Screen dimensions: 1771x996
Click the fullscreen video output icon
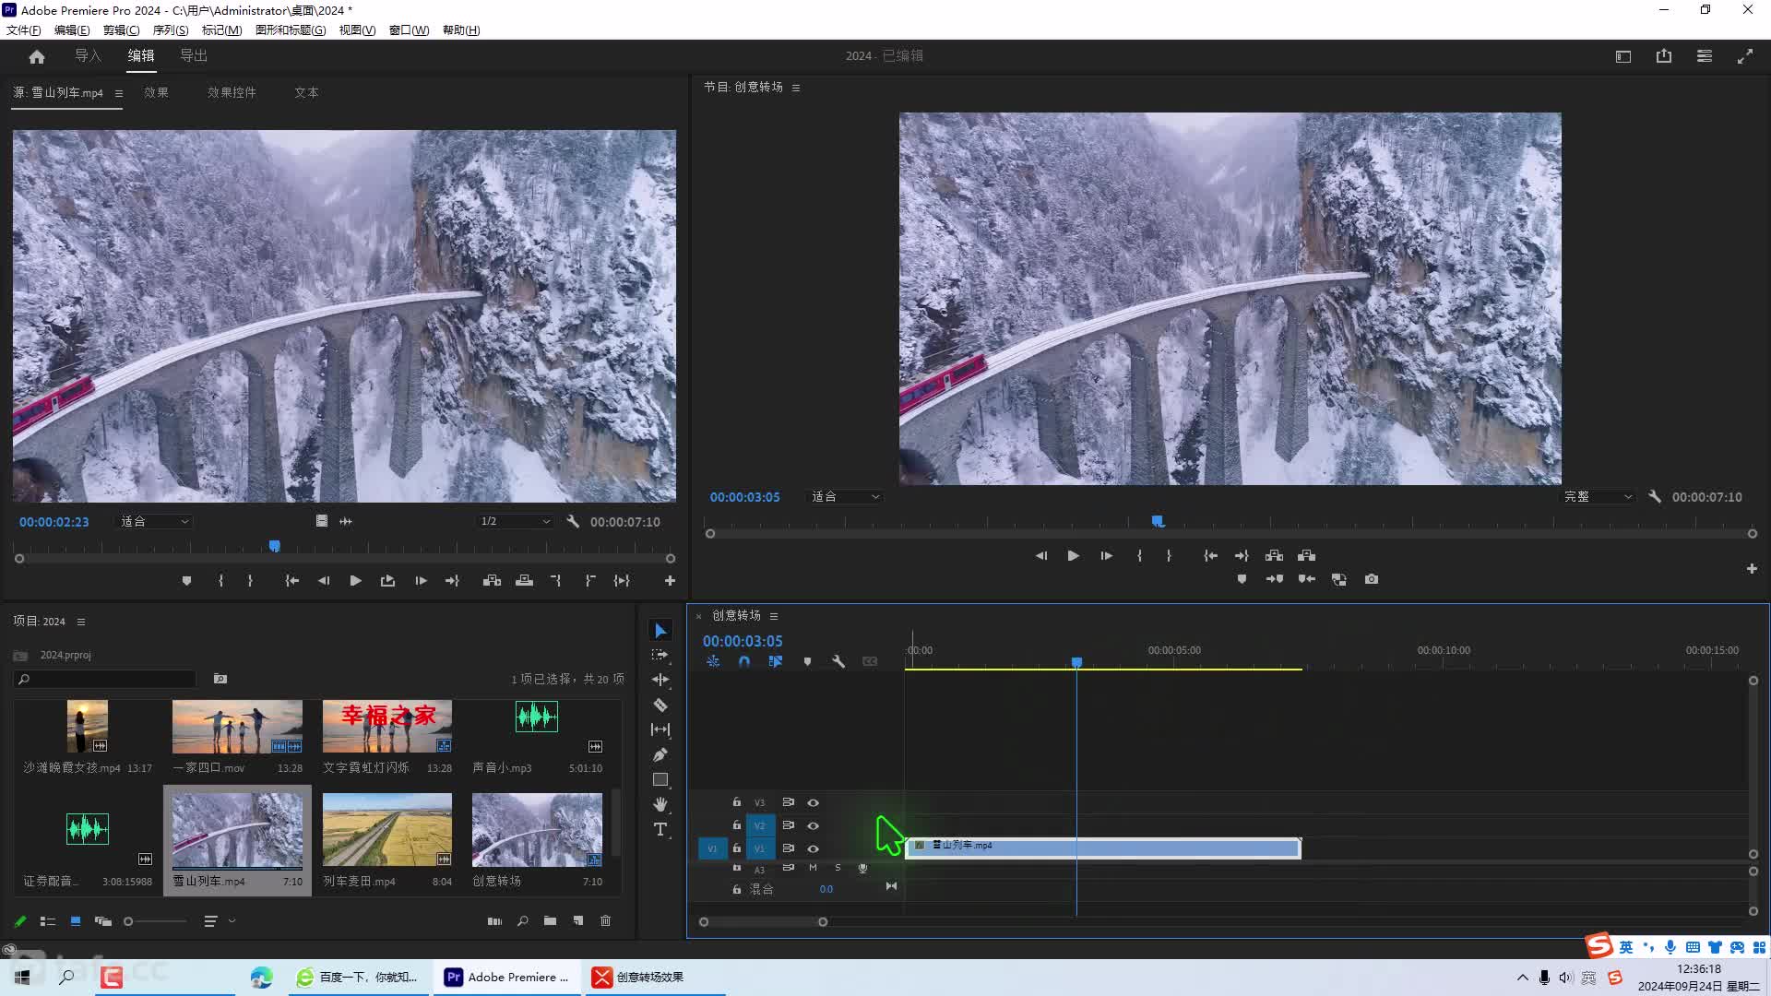1745,56
